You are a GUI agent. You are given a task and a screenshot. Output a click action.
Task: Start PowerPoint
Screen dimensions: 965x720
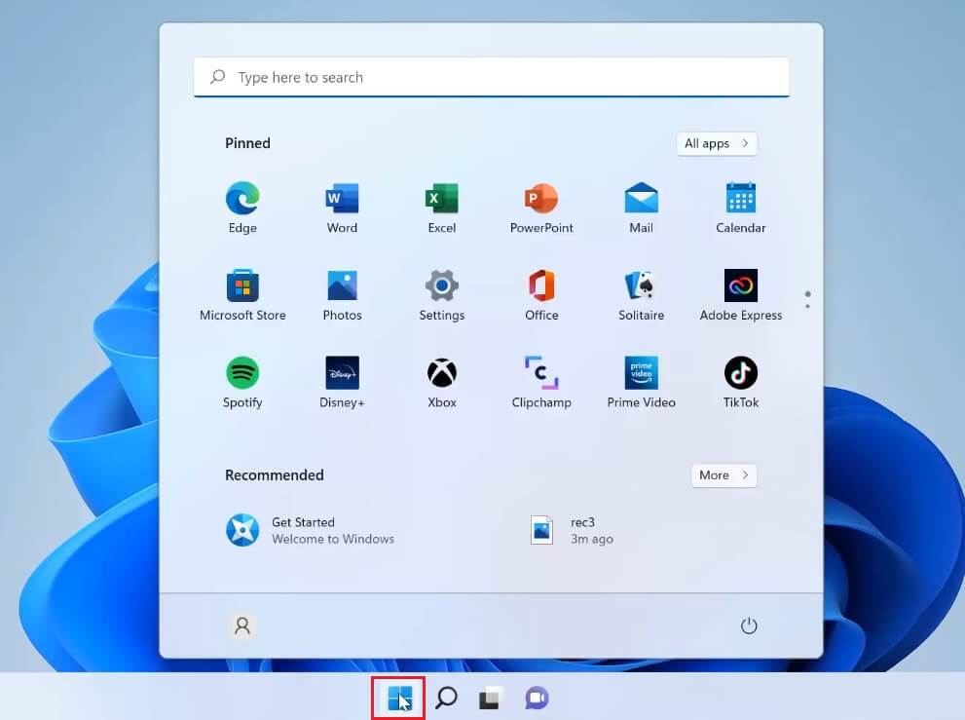(x=541, y=200)
